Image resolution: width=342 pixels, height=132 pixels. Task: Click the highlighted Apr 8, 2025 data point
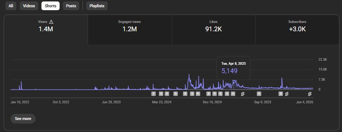(234, 83)
